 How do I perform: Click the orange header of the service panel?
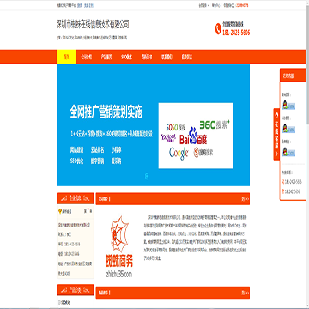point(293,76)
